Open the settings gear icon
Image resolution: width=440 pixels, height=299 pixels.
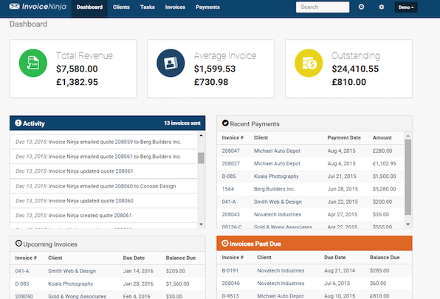pos(382,7)
